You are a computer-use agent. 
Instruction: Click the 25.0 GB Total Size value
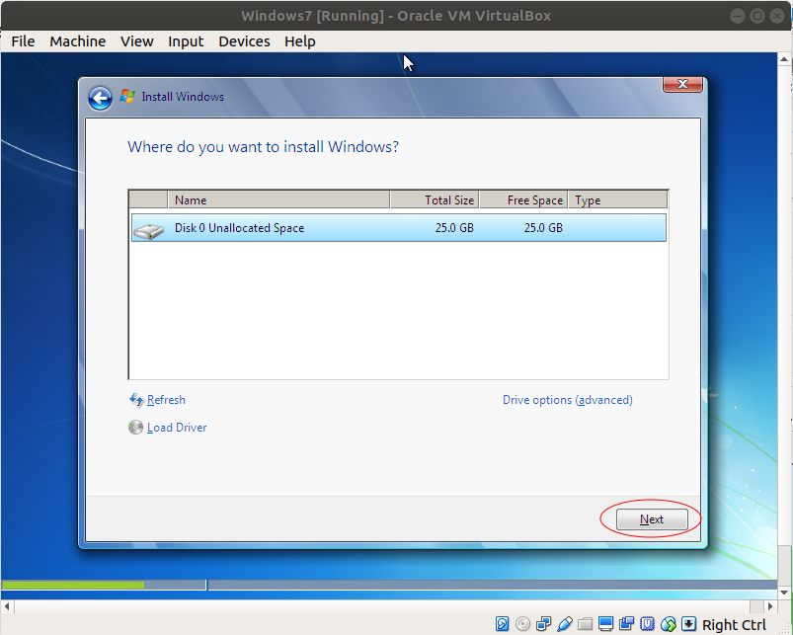[454, 228]
